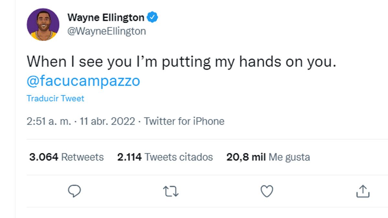Retweet this tweet using the arrows icon
The image size is (388, 218).
[x=171, y=192]
